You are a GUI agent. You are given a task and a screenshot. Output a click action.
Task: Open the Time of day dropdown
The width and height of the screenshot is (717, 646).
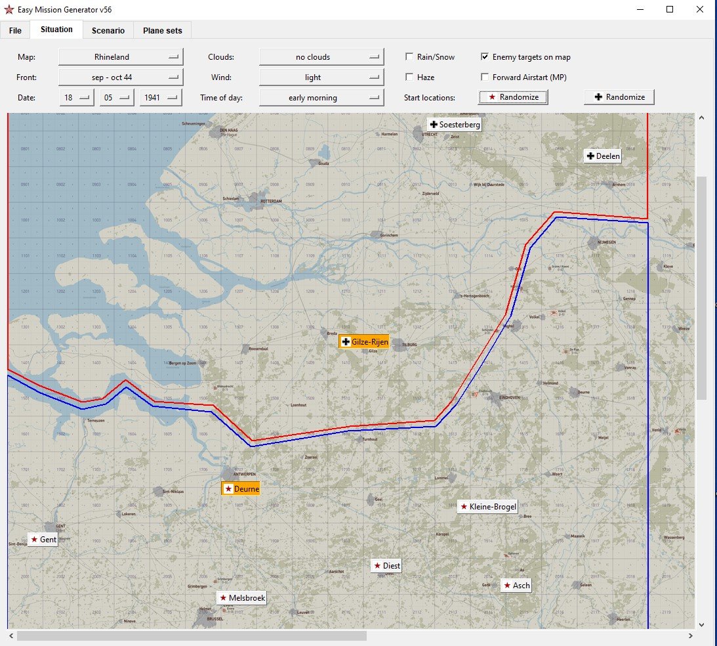click(321, 97)
